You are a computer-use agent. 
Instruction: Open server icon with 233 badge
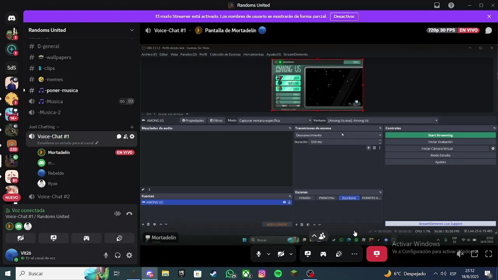pos(12,145)
